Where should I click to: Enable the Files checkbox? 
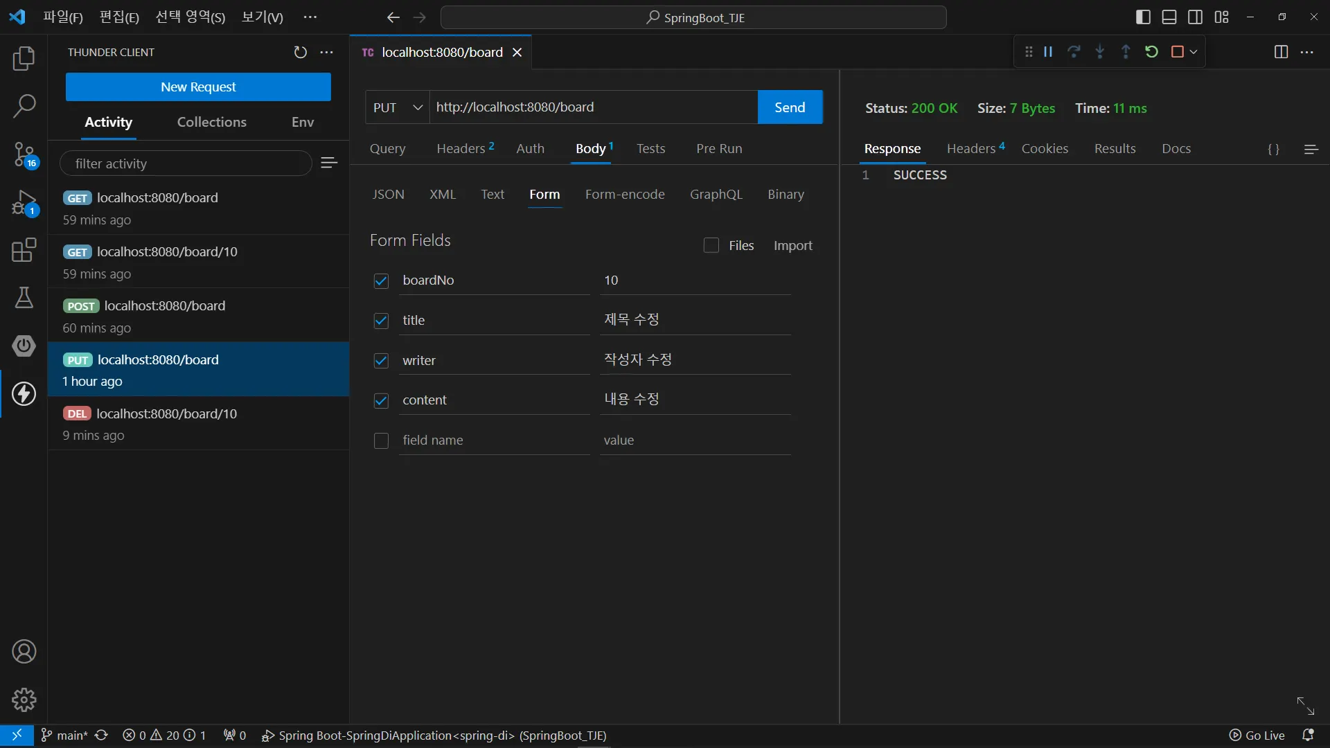click(x=711, y=245)
